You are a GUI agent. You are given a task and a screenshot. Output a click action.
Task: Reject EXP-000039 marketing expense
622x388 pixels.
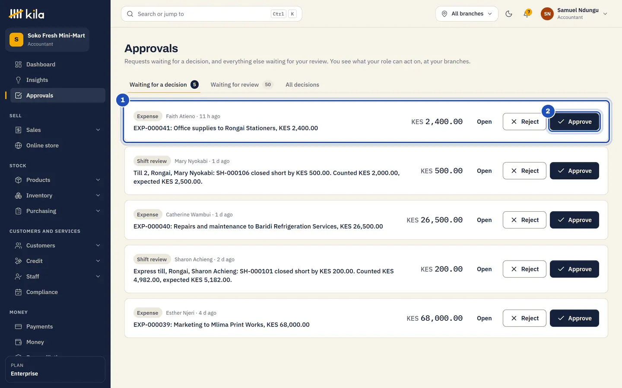click(524, 318)
